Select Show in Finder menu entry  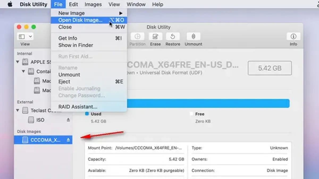89,45
